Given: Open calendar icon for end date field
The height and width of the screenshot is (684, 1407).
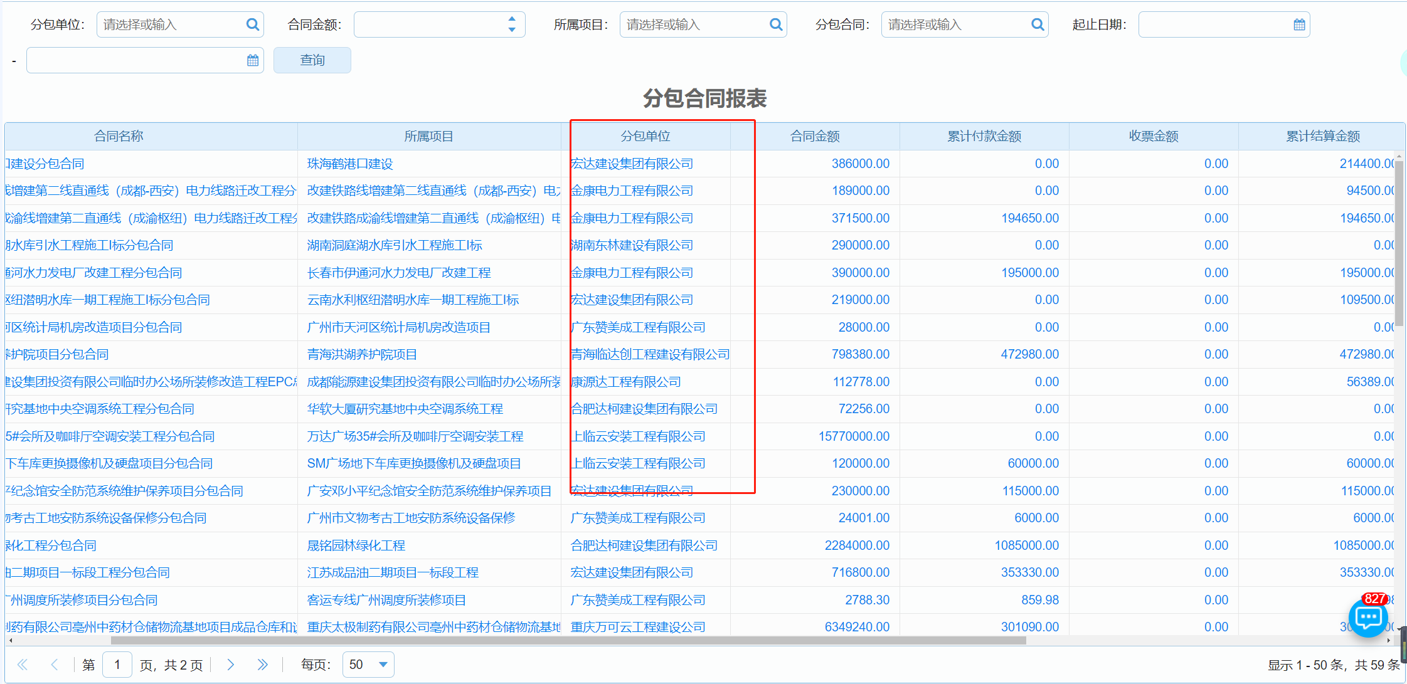Looking at the screenshot, I should tap(252, 60).
